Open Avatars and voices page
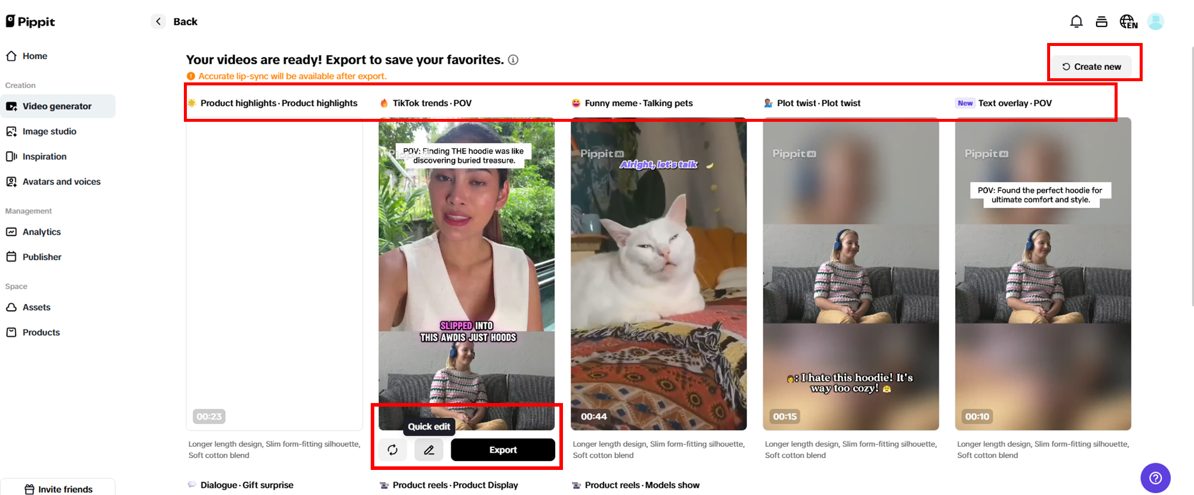 (x=61, y=182)
